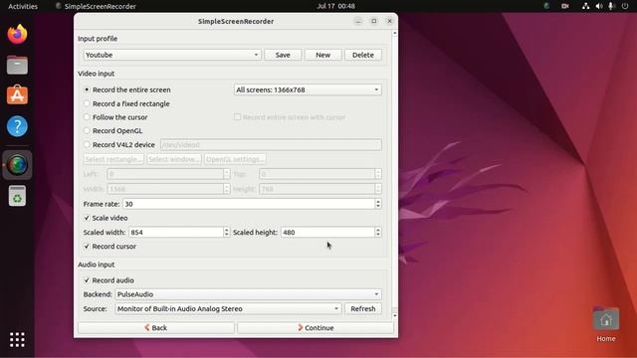
Task: Open the Help dock icon
Action: pos(17,126)
